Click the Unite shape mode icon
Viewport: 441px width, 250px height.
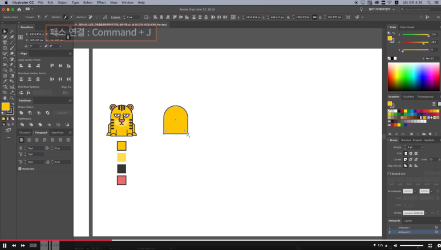(x=21, y=112)
